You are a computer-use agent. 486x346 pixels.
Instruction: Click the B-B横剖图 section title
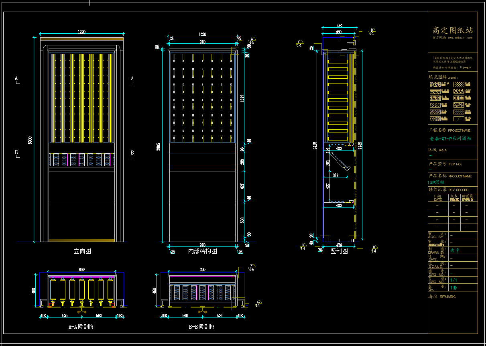(202, 327)
